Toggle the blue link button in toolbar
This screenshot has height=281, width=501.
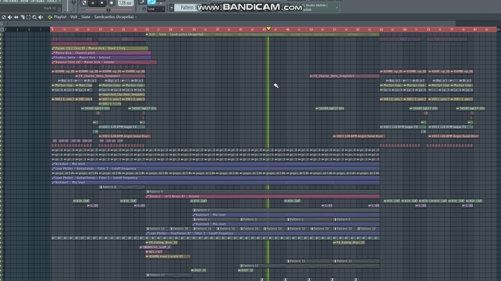click(x=151, y=2)
